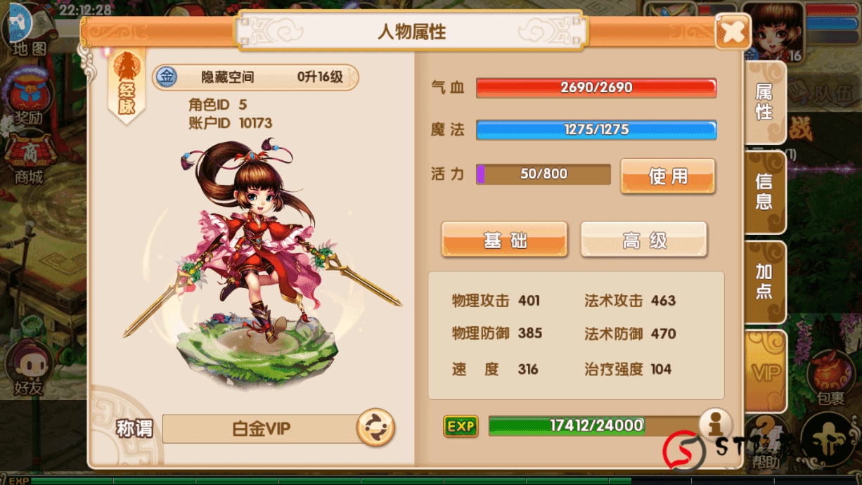
Task: Select the 属性 side tab
Action: [x=764, y=103]
